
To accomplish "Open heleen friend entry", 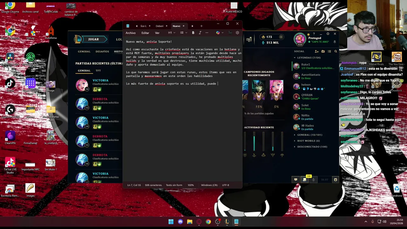I will click(315, 87).
